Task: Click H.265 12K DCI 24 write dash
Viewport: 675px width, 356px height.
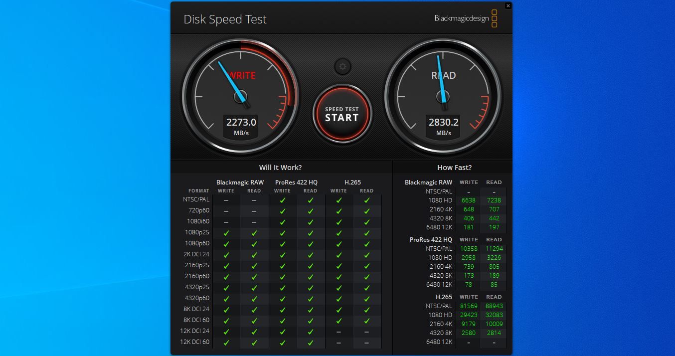Action: 338,332
